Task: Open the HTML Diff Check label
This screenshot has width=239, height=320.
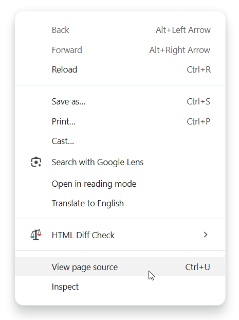Action: pos(83,235)
